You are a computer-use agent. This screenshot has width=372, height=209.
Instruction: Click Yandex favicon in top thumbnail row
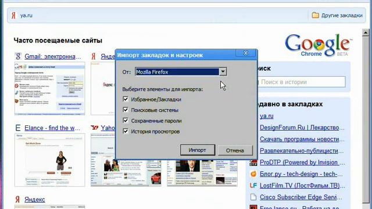[94, 56]
